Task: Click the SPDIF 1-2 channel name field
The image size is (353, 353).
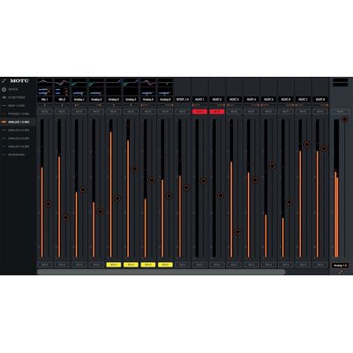Action: coord(183,100)
